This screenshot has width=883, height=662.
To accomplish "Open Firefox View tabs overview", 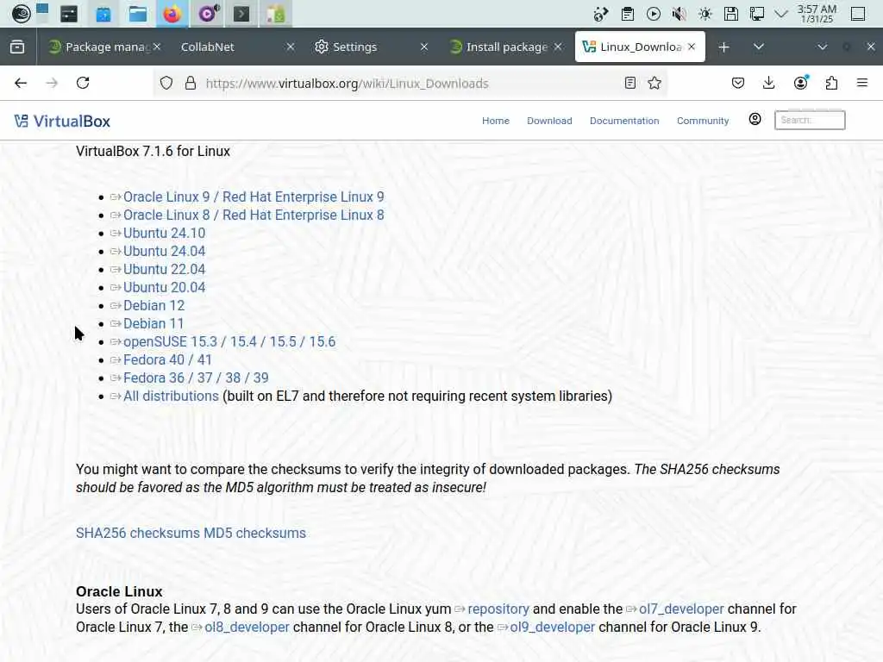I will point(17,47).
